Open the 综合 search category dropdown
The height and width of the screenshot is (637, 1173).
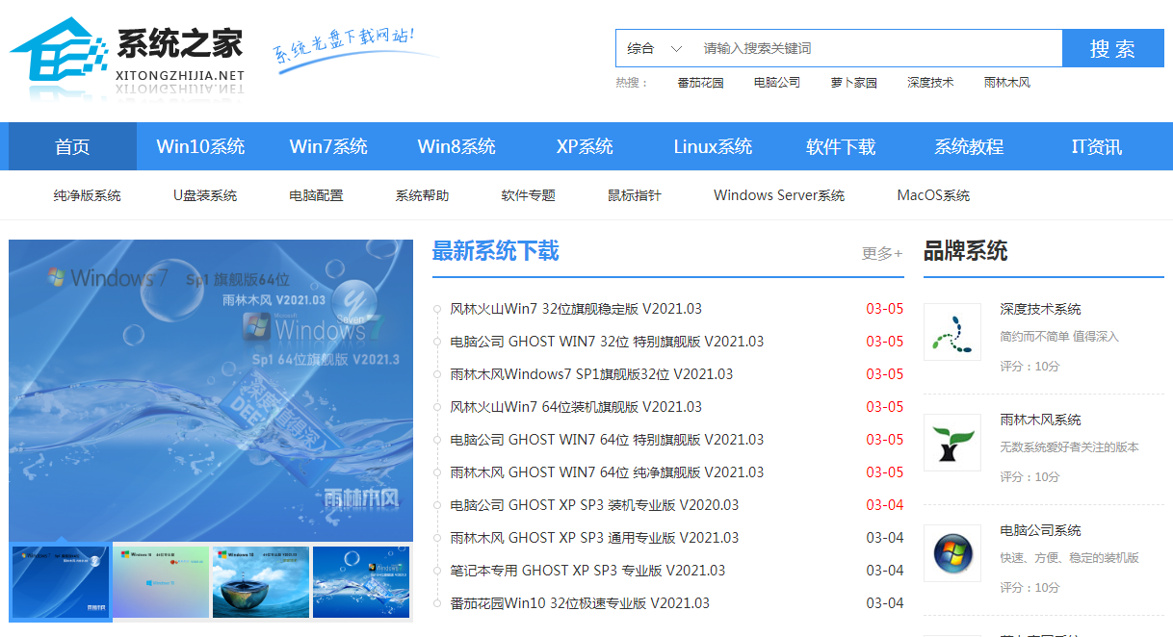(655, 48)
